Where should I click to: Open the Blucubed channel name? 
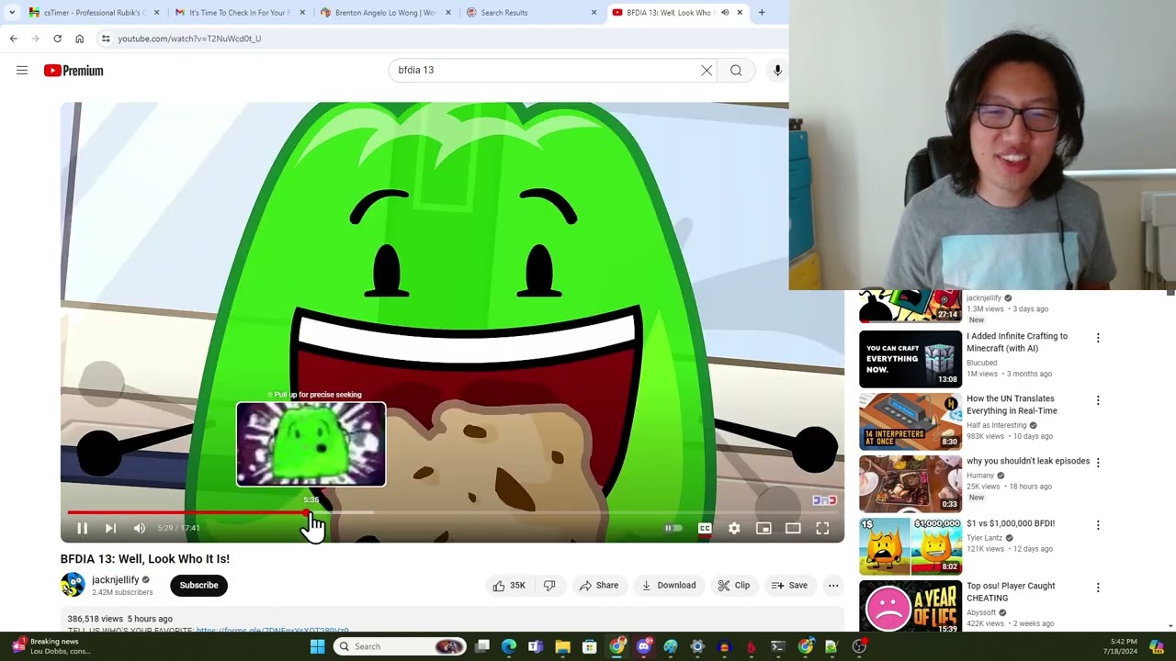981,363
